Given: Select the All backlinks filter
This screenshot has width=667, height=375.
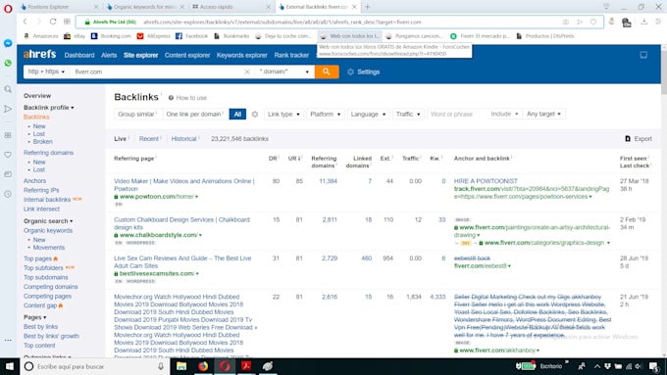Looking at the screenshot, I should 237,114.
